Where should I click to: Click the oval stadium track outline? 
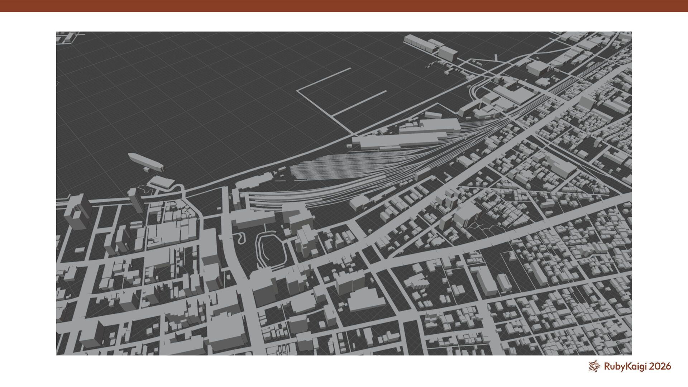(271, 249)
